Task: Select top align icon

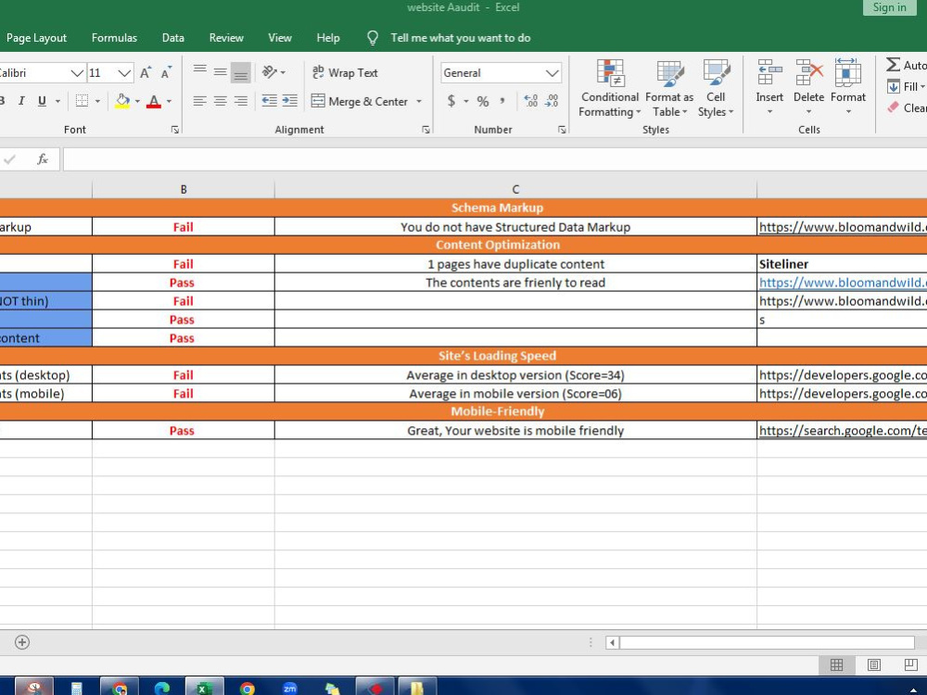Action: 200,72
